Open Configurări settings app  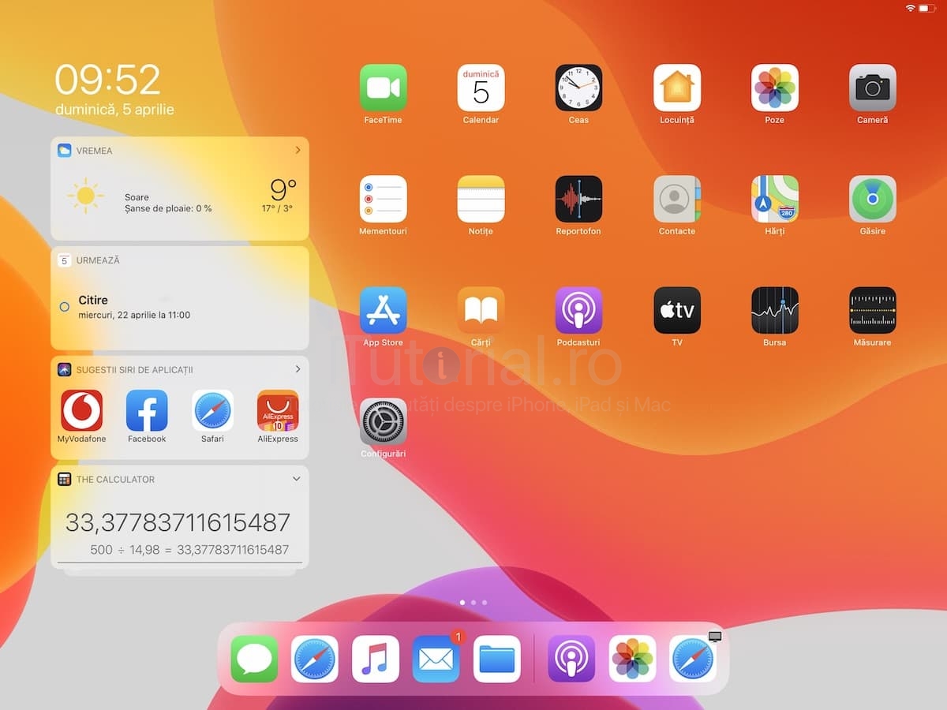(x=383, y=421)
